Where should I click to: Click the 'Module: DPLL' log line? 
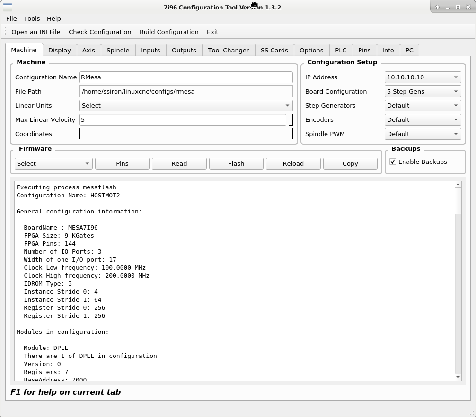(x=46, y=348)
